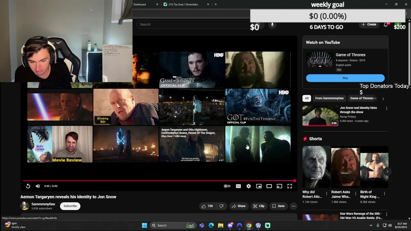Play Game of Thrones Official Clip endscreen video

coord(192,70)
